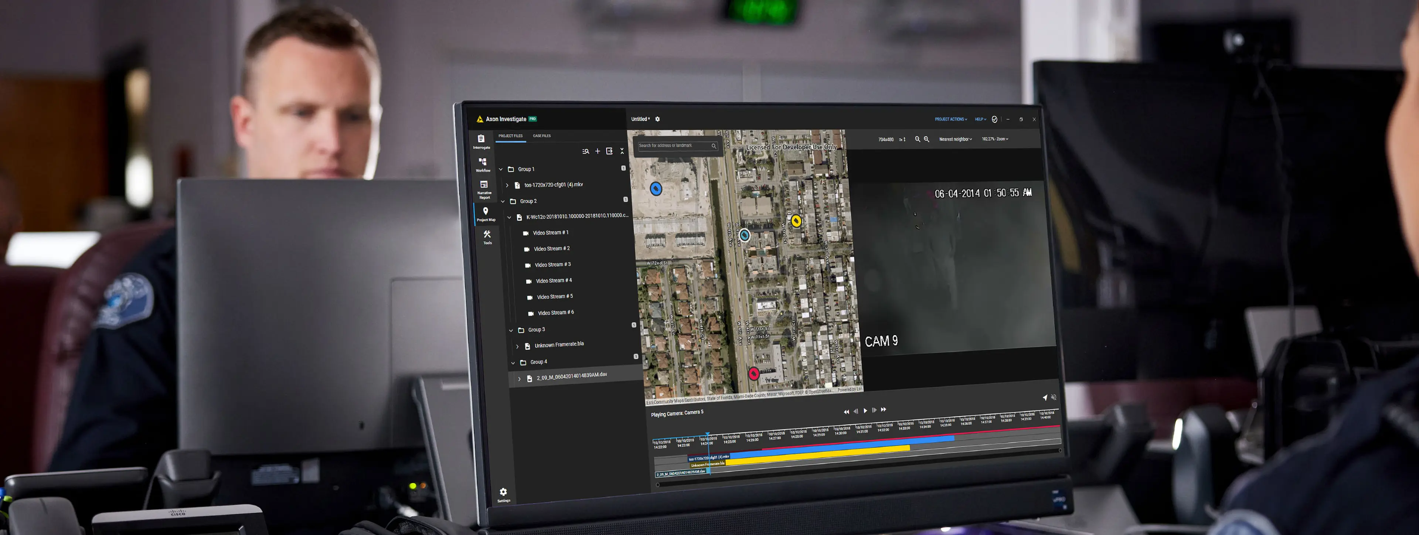The image size is (1419, 535).
Task: Open the 102.27% Zoom dropdown
Action: point(997,139)
